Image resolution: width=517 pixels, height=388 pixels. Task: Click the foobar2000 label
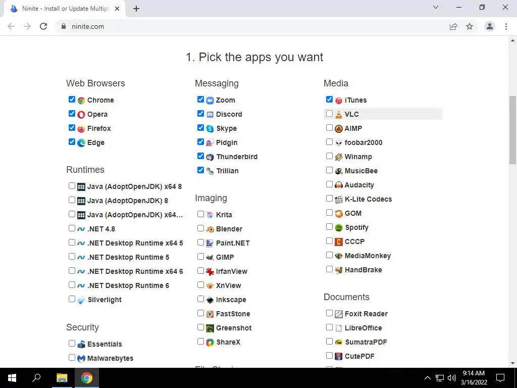[364, 142]
